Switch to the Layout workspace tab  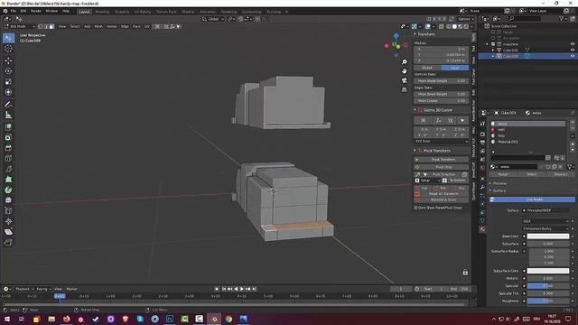tap(84, 12)
